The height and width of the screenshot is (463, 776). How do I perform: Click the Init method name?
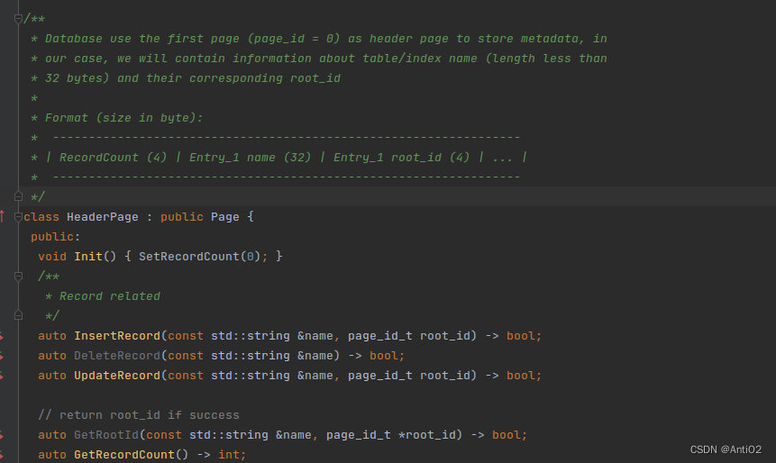87,257
